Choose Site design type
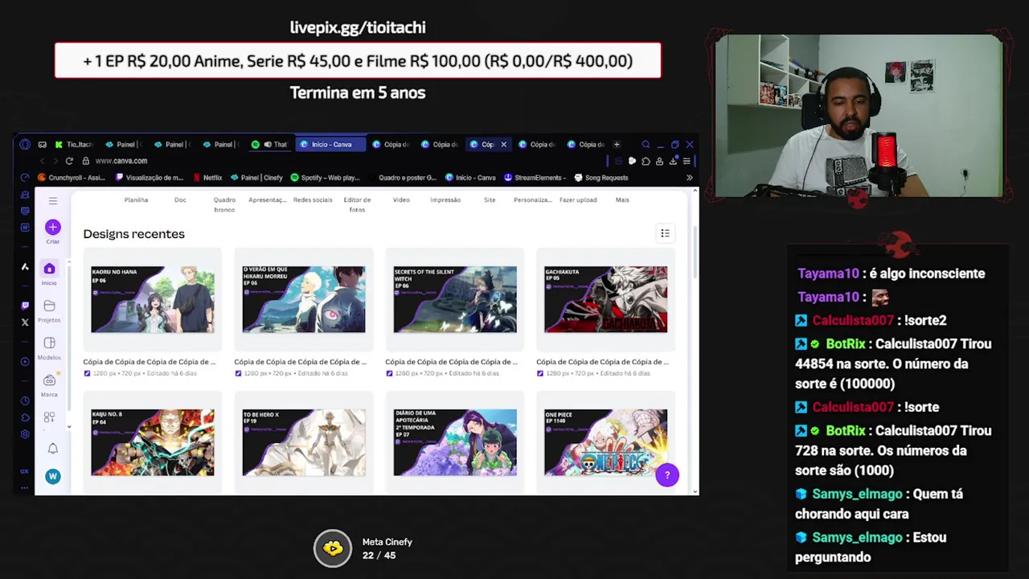Screen dimensions: 1029x579 (490, 199)
